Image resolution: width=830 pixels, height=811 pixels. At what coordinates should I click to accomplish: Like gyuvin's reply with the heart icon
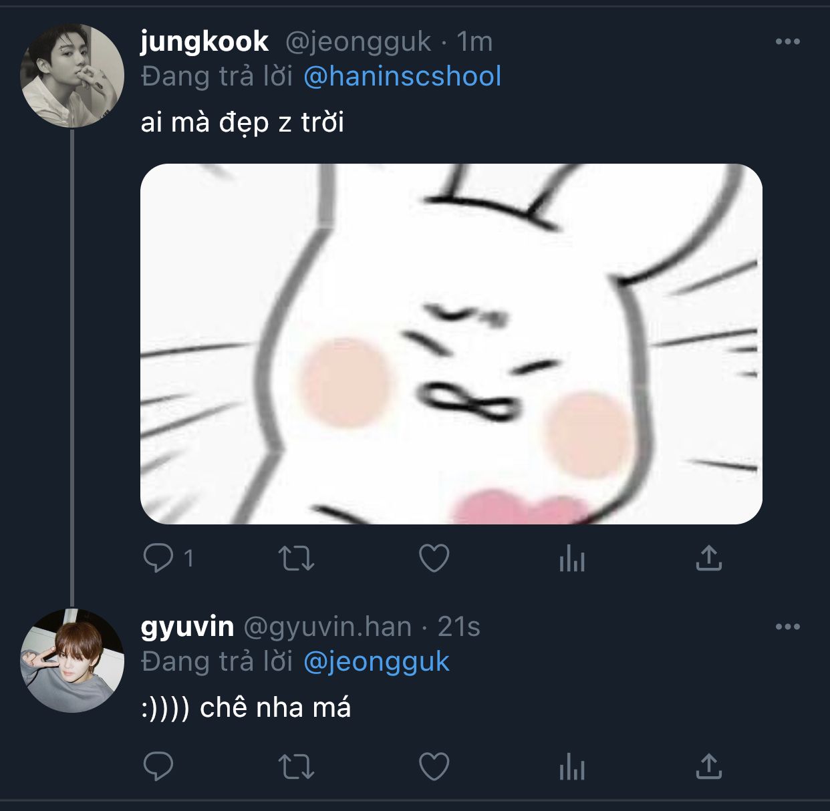(434, 766)
